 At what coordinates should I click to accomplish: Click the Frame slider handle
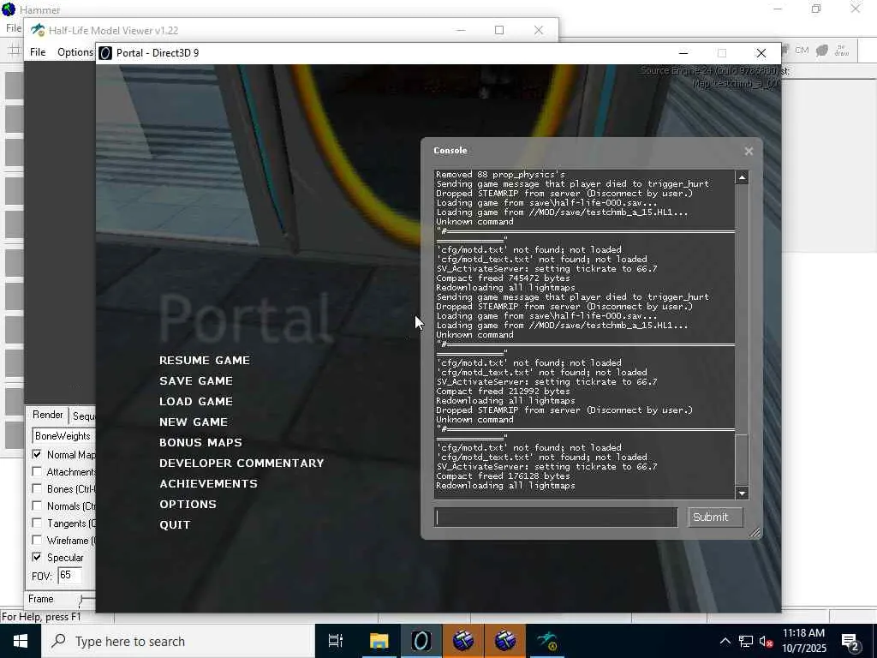[x=81, y=601]
